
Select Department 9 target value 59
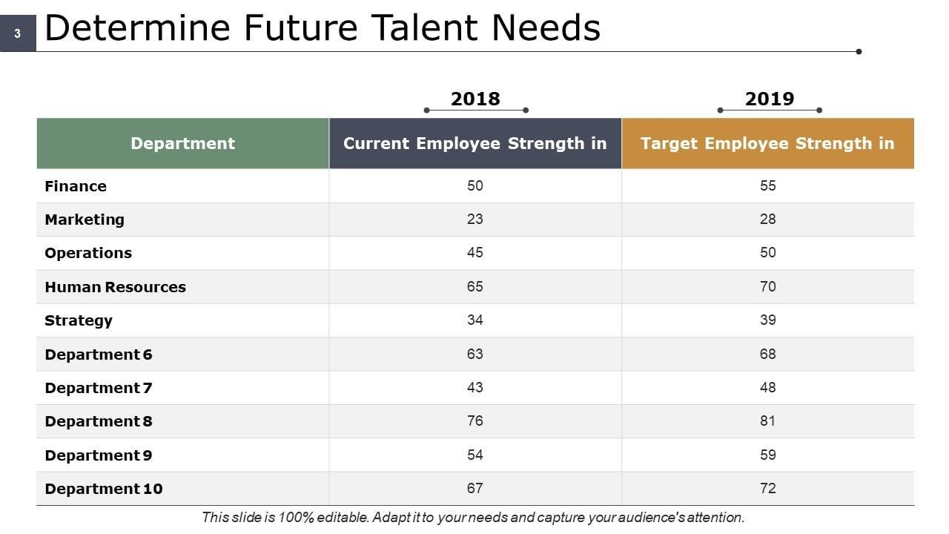click(x=767, y=455)
